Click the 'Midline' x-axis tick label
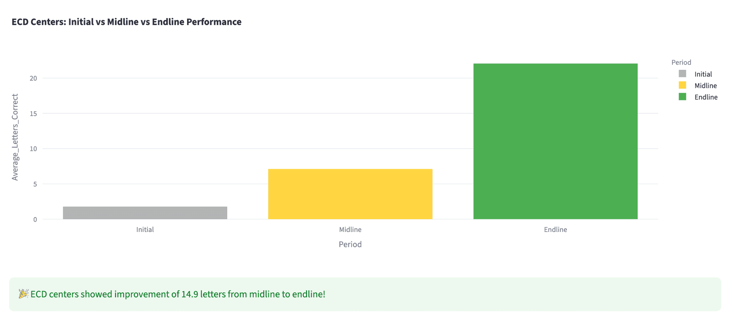 350,230
